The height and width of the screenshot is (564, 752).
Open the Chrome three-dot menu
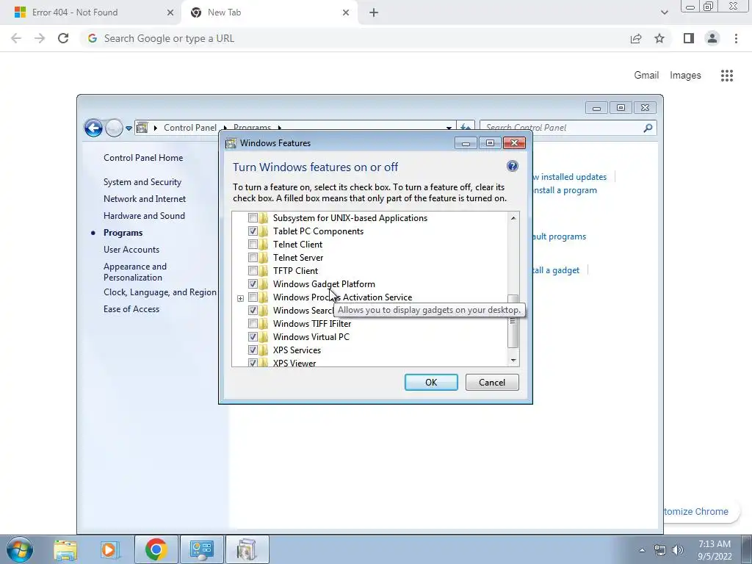736,38
